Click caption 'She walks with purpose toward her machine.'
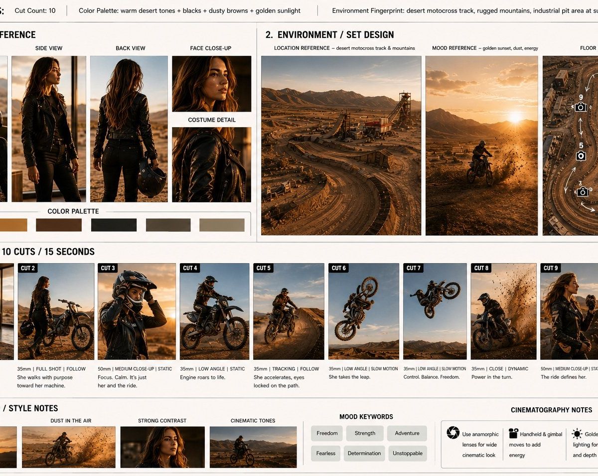This screenshot has width=598, height=476. coord(45,381)
